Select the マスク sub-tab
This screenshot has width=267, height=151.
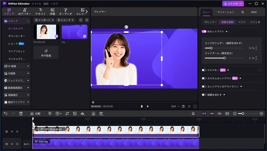242,22
